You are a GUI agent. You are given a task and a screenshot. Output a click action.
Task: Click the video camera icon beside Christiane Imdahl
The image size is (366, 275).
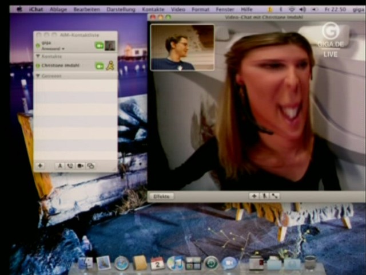(x=100, y=66)
